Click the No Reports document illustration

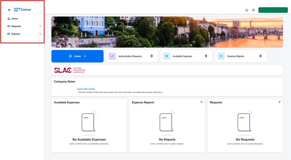pos(167,122)
